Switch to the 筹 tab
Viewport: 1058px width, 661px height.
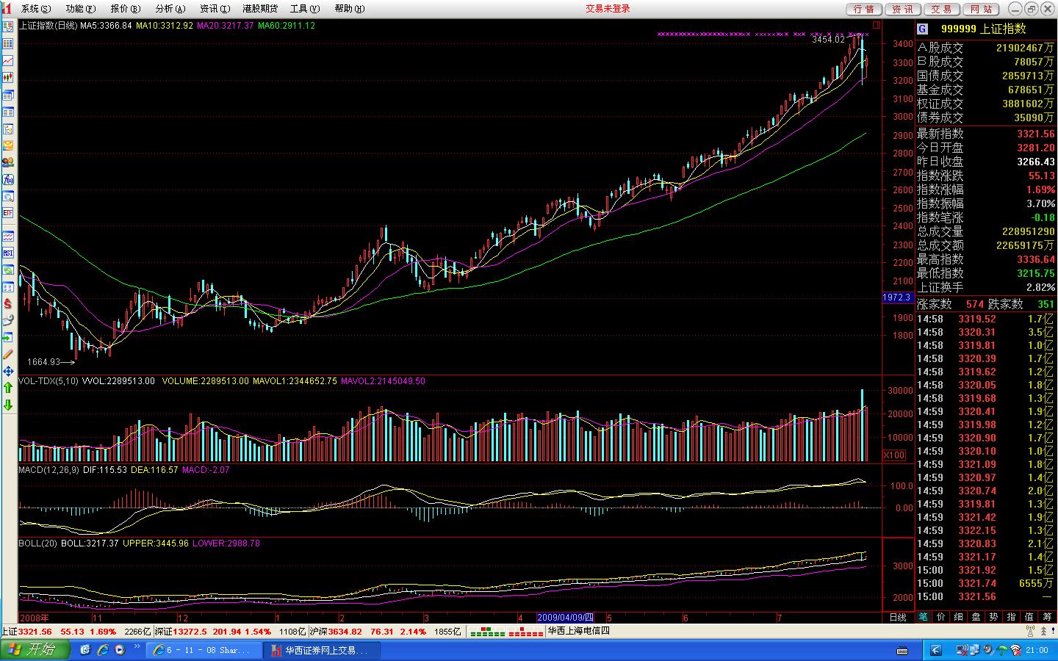pyautogui.click(x=1046, y=617)
